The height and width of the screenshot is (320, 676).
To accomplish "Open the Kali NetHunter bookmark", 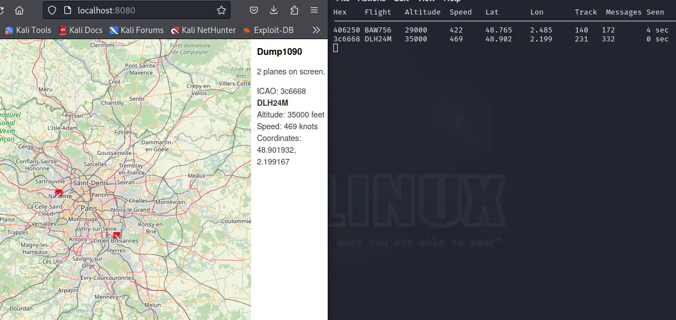I will pos(204,30).
